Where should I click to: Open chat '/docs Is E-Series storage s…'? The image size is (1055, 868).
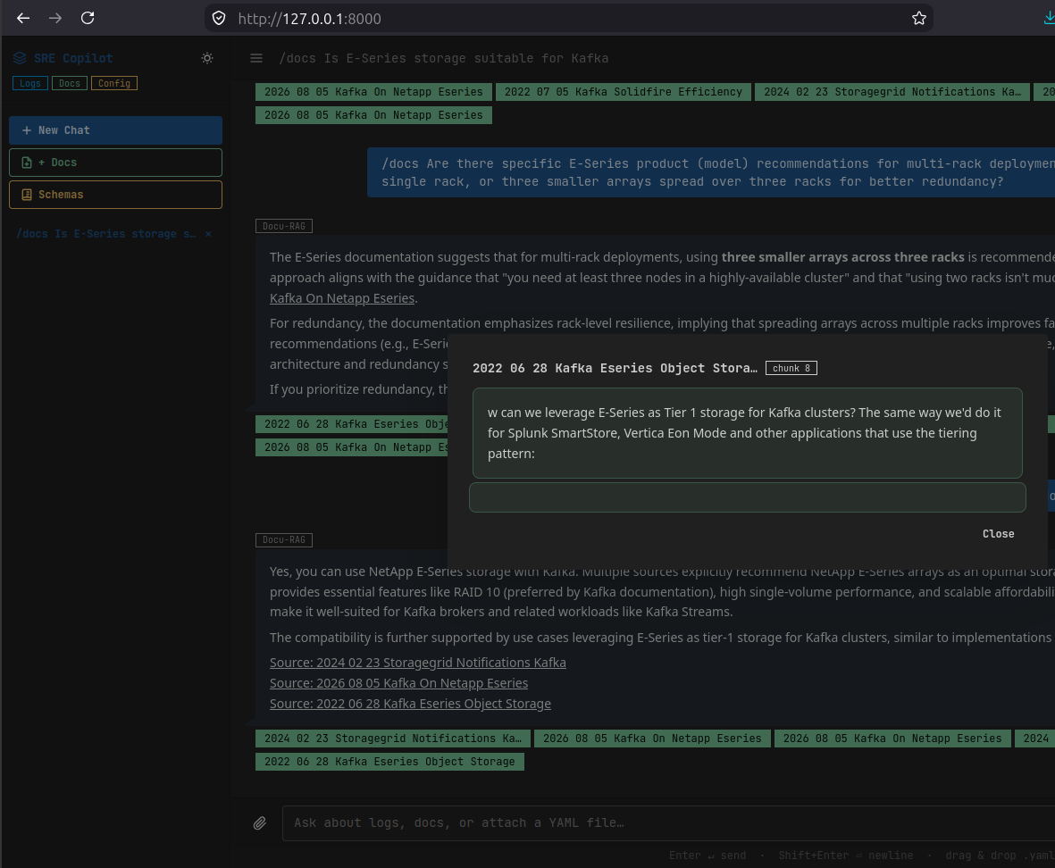coord(106,234)
